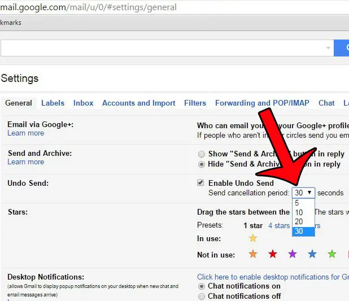Choose highlighted 30 seconds option

[x=303, y=232]
